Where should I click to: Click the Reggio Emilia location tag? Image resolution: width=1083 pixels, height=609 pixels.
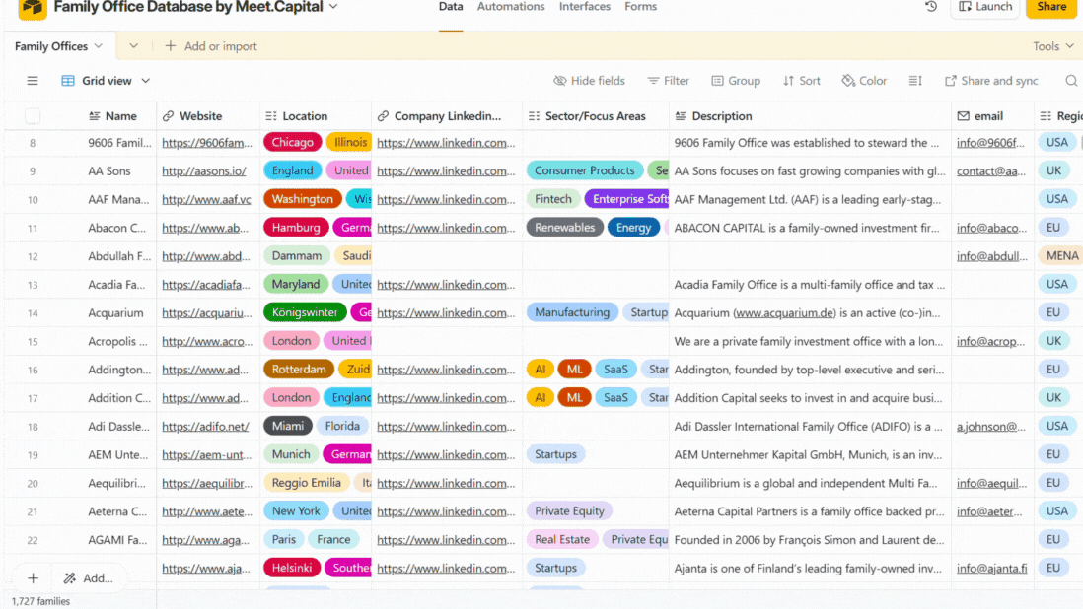click(x=306, y=483)
